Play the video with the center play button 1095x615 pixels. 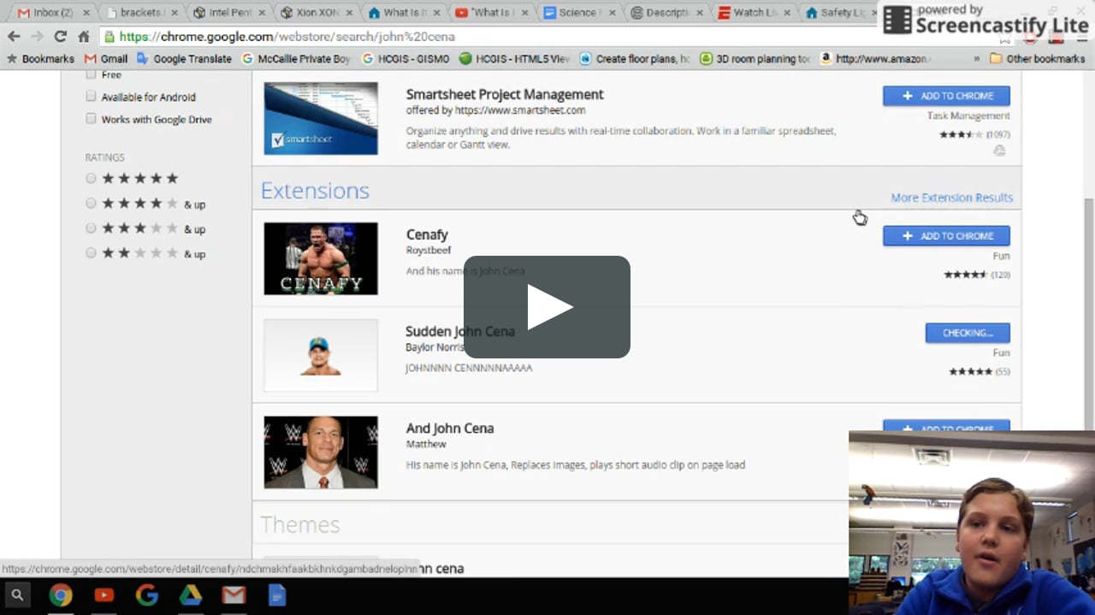click(547, 307)
